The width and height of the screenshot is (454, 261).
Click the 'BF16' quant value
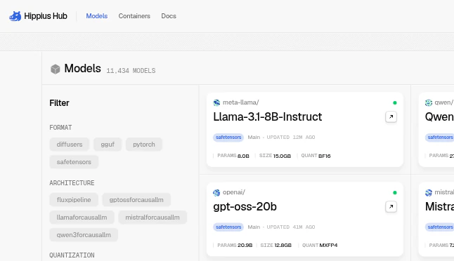coord(325,156)
